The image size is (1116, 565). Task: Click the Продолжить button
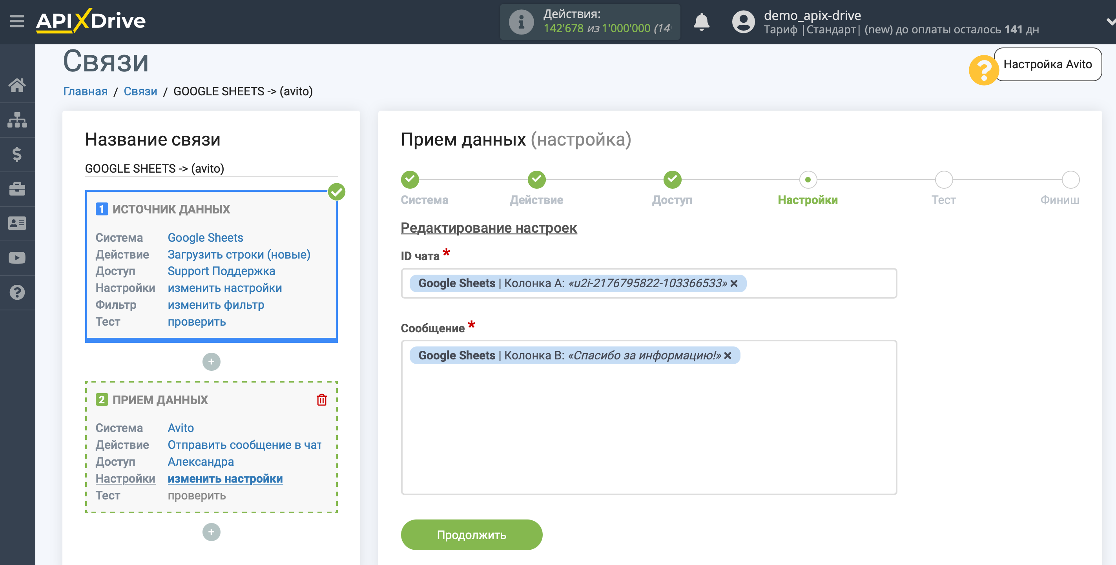point(471,534)
